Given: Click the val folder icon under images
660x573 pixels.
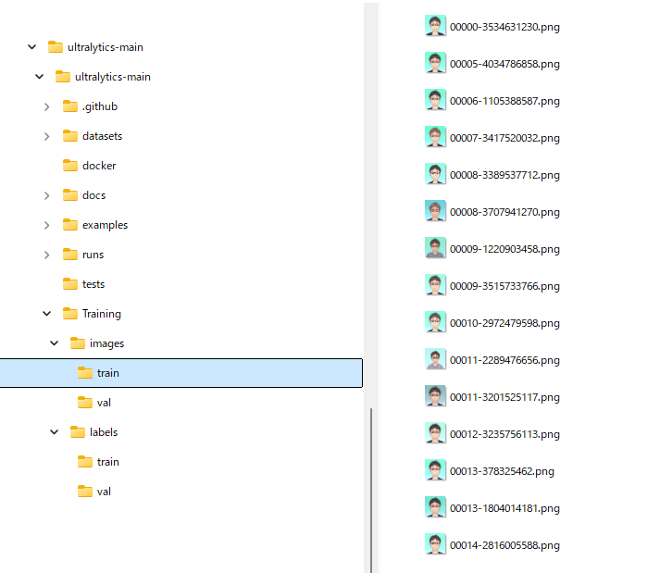Looking at the screenshot, I should [84, 403].
